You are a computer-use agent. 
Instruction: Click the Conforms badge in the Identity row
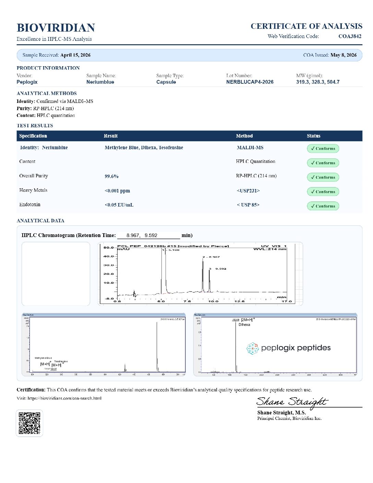[x=323, y=149]
